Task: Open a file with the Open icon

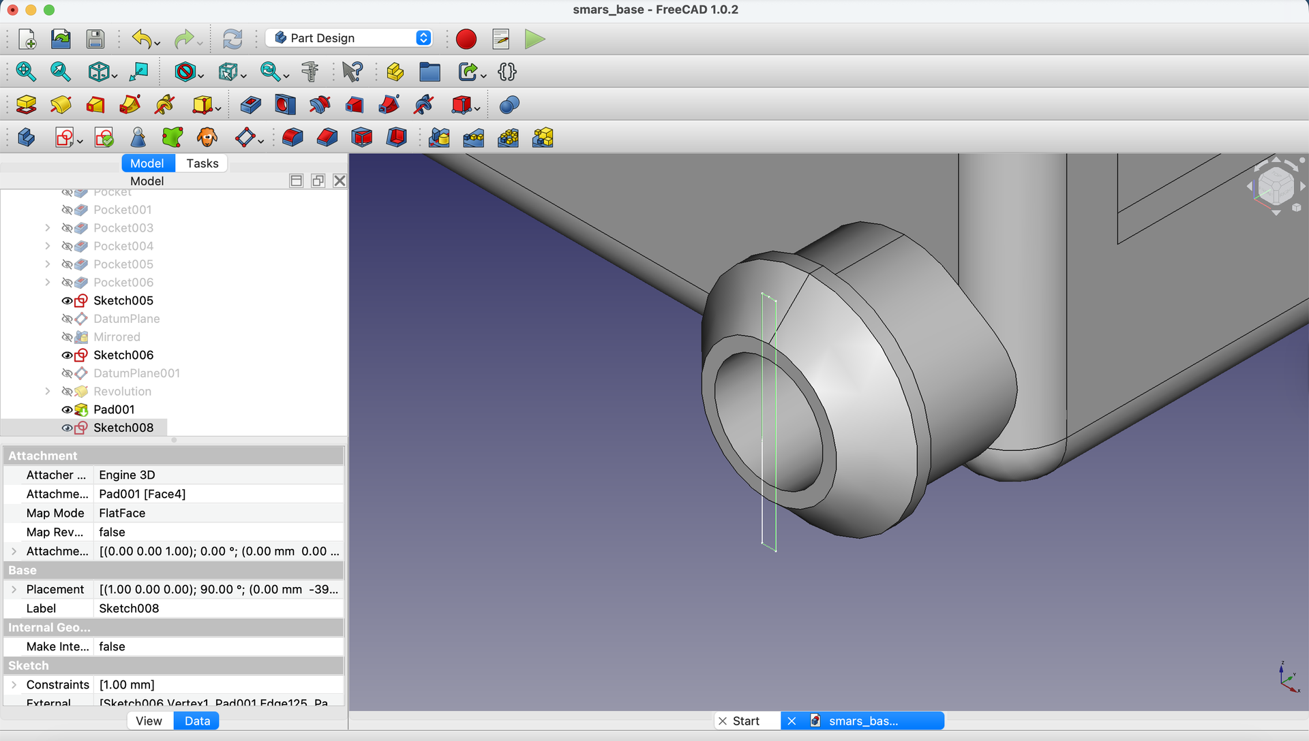Action: [x=61, y=39]
